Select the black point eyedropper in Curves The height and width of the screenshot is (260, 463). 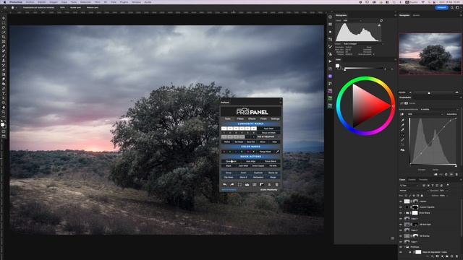pos(402,121)
